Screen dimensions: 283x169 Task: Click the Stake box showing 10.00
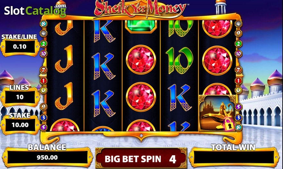tap(20, 125)
